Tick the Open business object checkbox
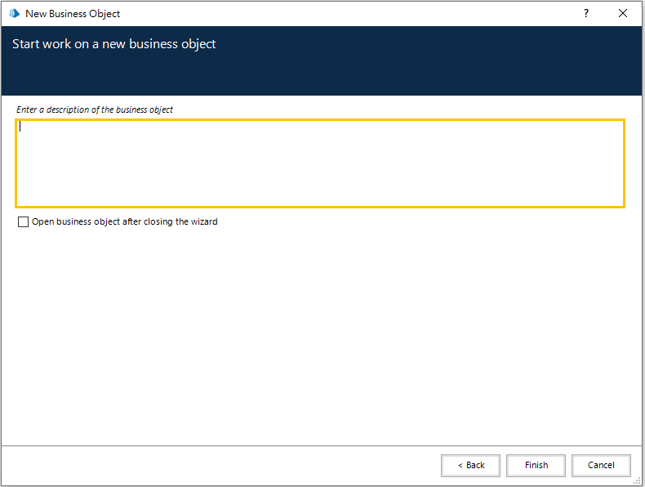 coord(23,222)
